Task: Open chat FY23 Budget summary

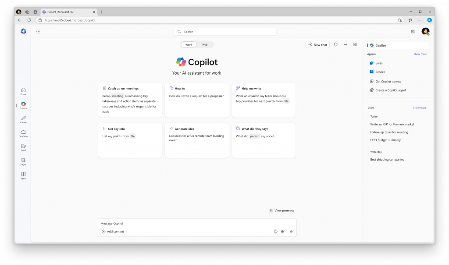Action: coord(385,140)
